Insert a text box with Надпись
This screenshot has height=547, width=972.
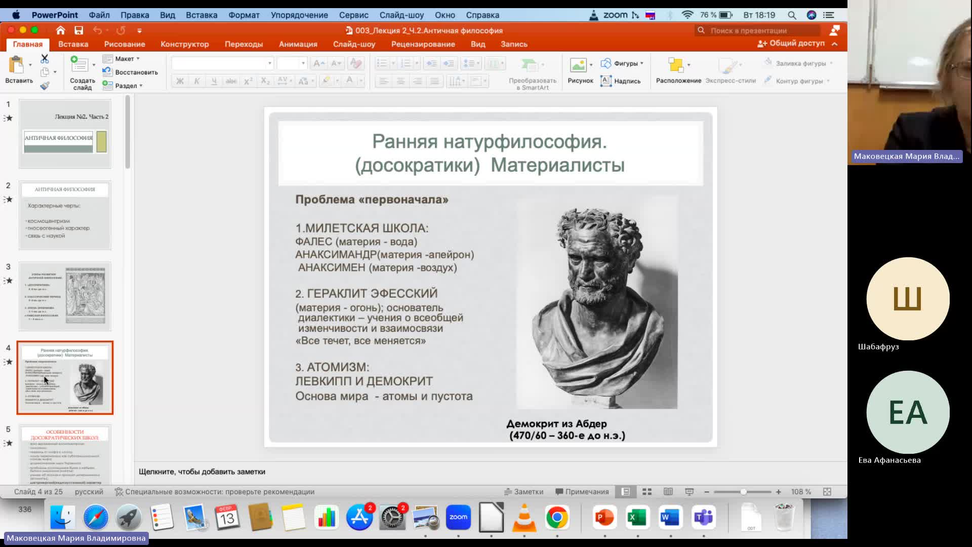621,81
